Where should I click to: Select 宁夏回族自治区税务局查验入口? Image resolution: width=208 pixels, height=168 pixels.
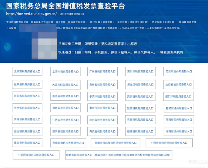(x=36, y=155)
